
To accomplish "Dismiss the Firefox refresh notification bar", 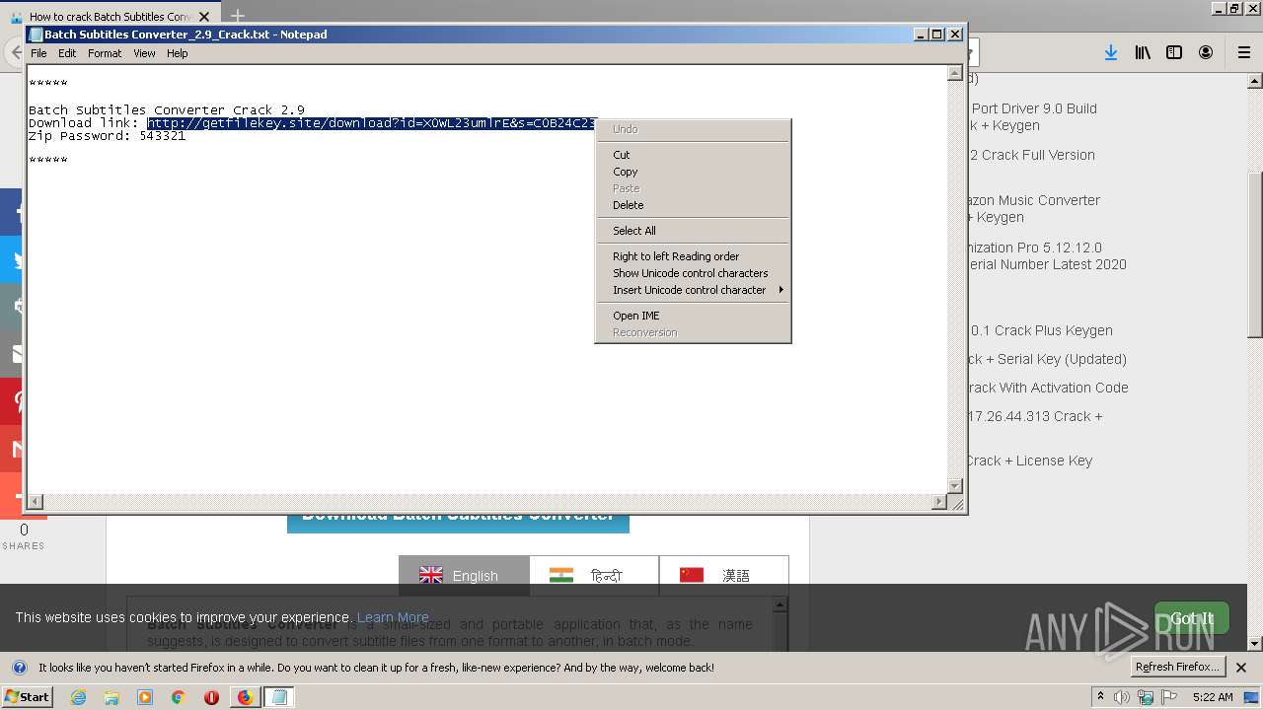I will 1241,668.
